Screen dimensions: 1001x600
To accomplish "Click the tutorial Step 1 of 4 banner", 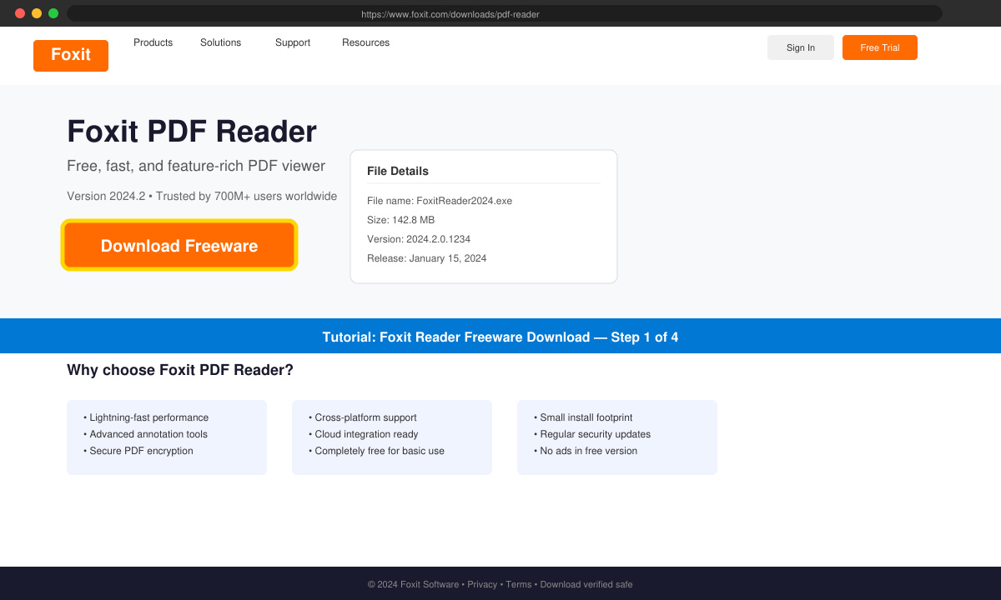I will (500, 336).
